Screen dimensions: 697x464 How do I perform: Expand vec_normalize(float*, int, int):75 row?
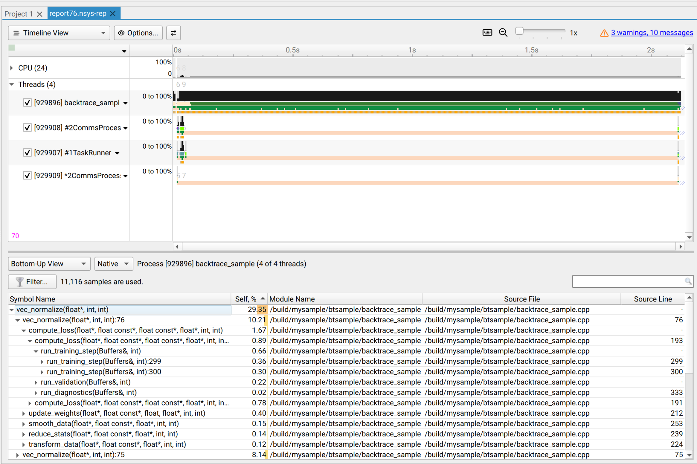(x=18, y=455)
